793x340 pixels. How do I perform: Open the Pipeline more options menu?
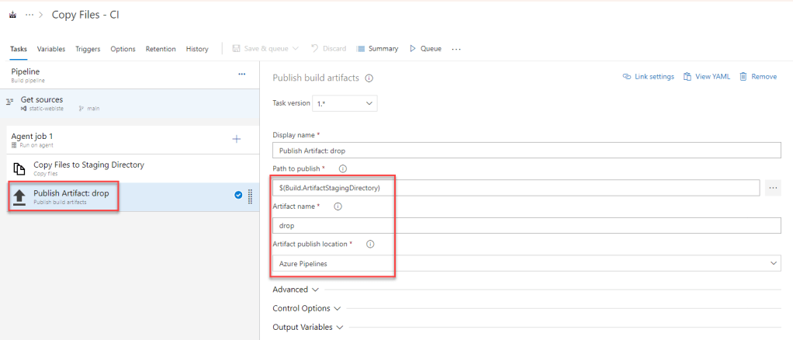[242, 74]
